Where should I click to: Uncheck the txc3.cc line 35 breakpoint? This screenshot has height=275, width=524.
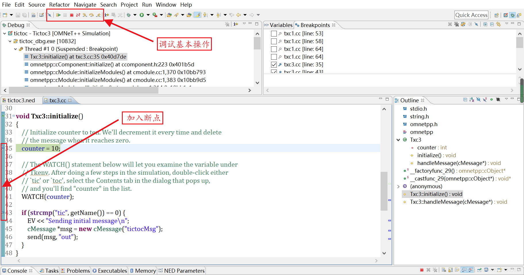tap(274, 64)
